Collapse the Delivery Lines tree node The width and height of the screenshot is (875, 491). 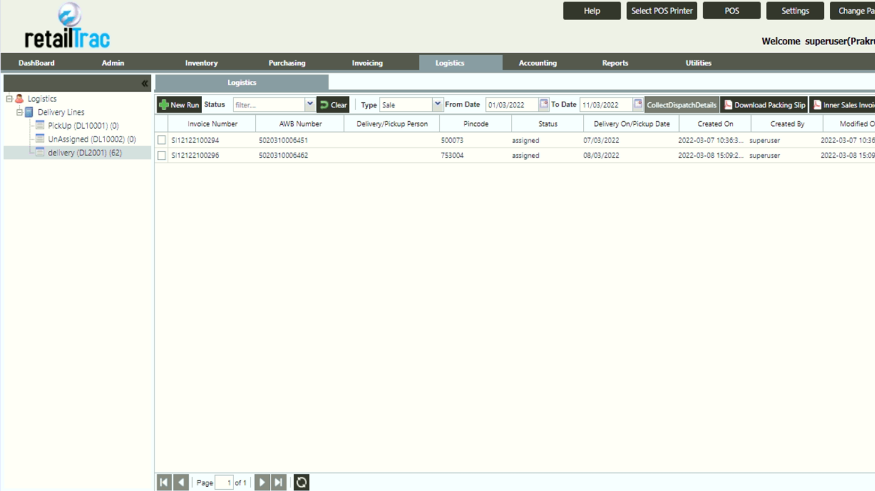(19, 112)
